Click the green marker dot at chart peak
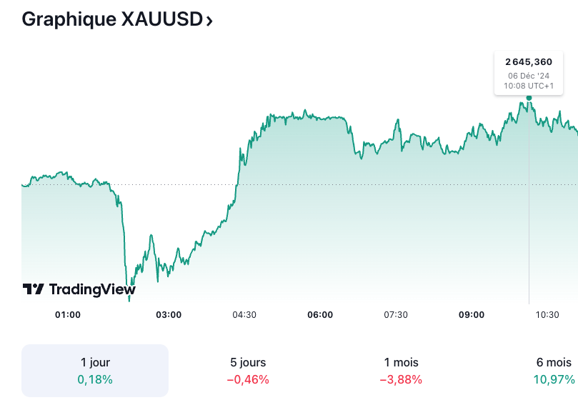578x400 pixels. pyautogui.click(x=529, y=98)
